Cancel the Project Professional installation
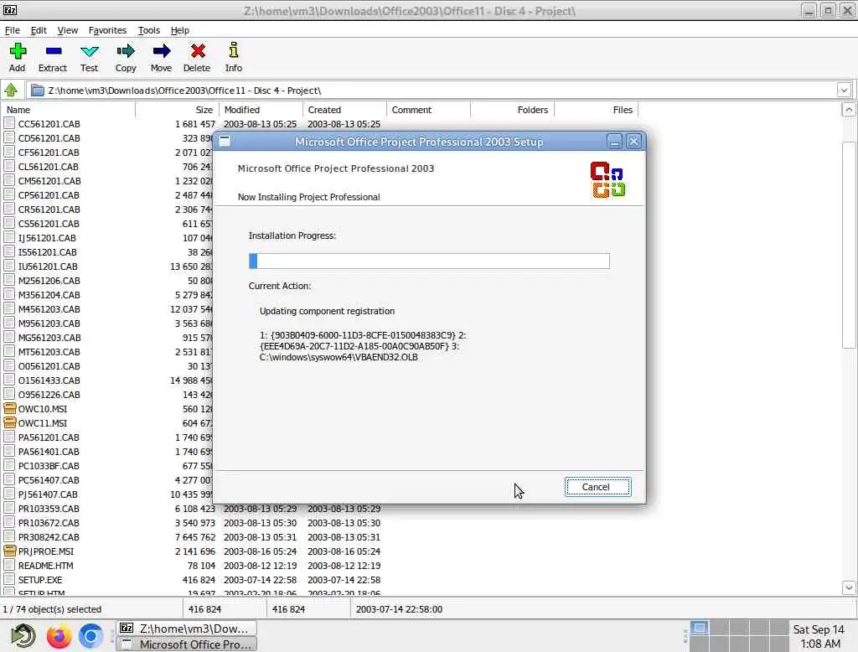The height and width of the screenshot is (652, 858). pyautogui.click(x=597, y=487)
